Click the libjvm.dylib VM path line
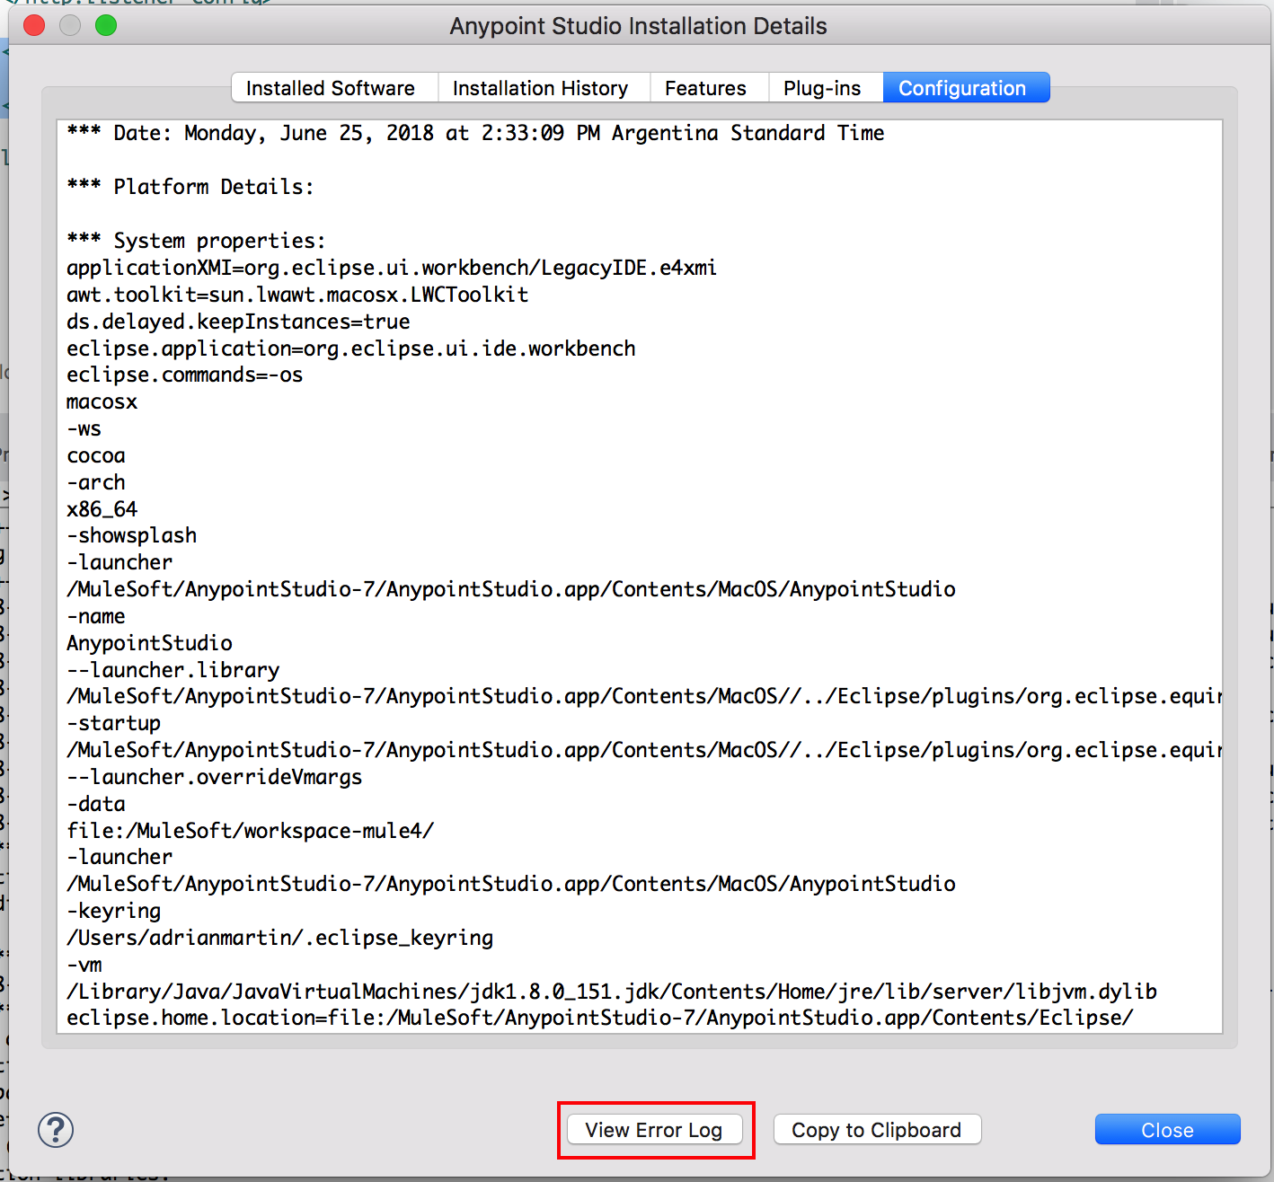Screen dimensions: 1274x1182 (x=611, y=991)
